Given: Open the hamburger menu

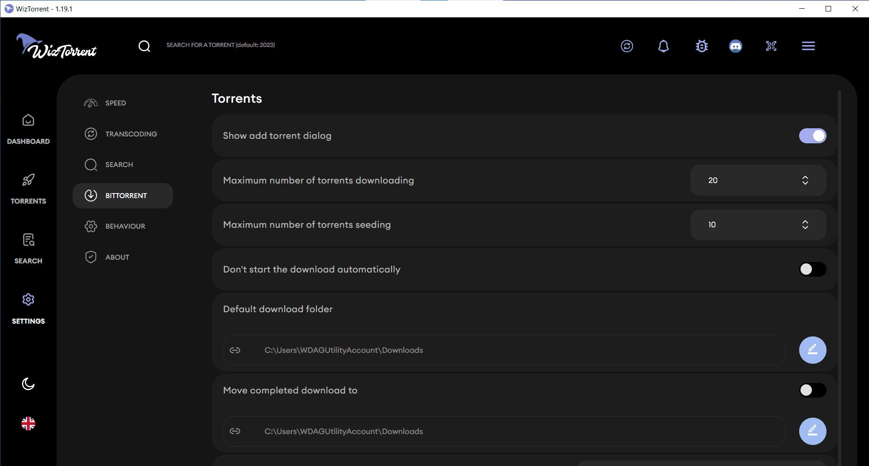Looking at the screenshot, I should point(808,46).
